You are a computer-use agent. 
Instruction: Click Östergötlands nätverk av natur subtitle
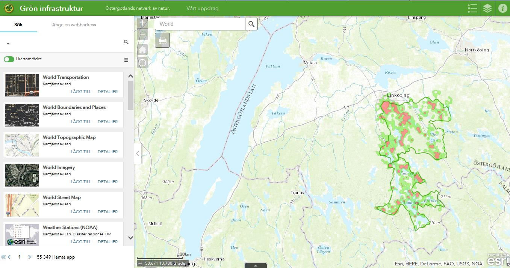click(138, 8)
